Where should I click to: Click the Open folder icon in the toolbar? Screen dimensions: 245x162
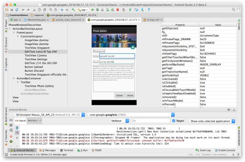pos(7,10)
